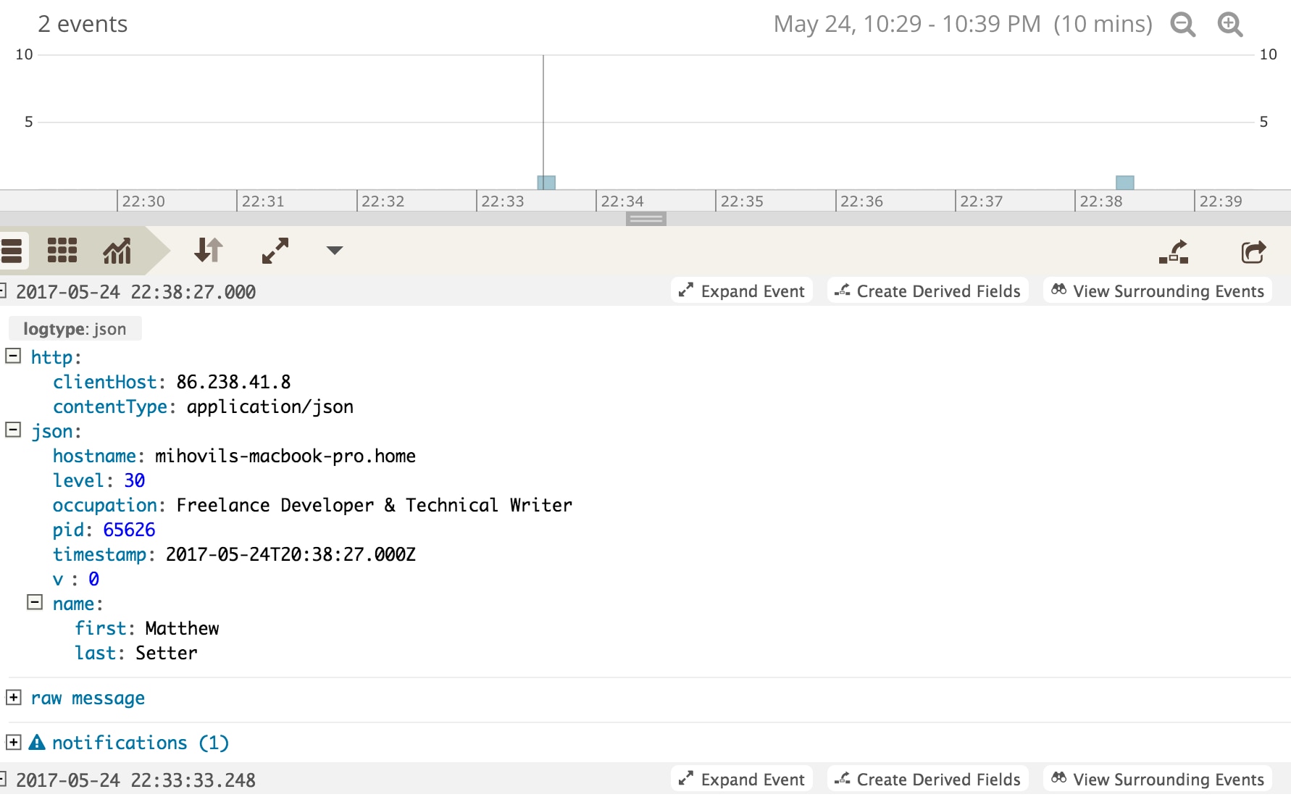Click Create Derived Fields for the top event
The width and height of the screenshot is (1291, 797).
927,291
